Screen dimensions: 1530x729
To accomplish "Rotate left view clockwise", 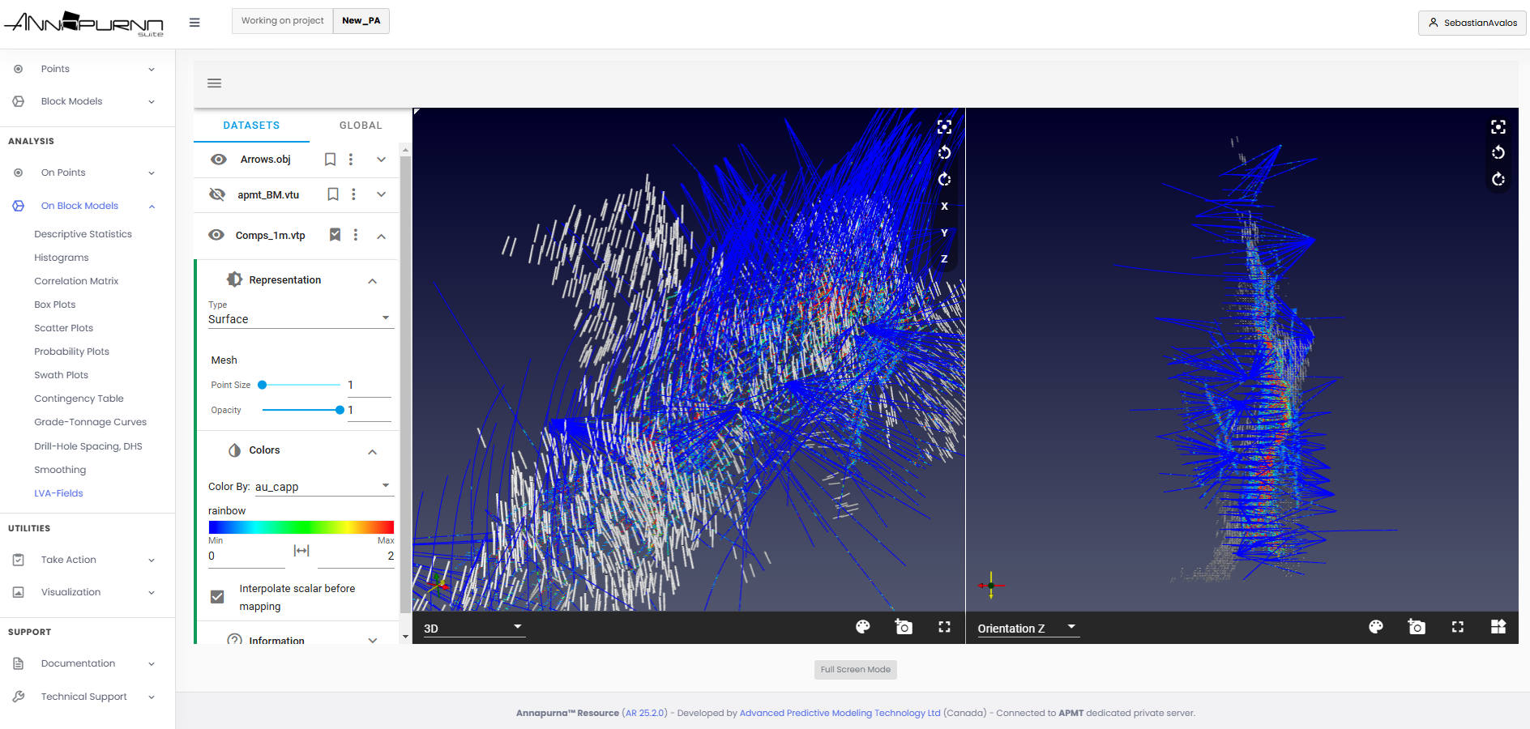I will [x=944, y=179].
